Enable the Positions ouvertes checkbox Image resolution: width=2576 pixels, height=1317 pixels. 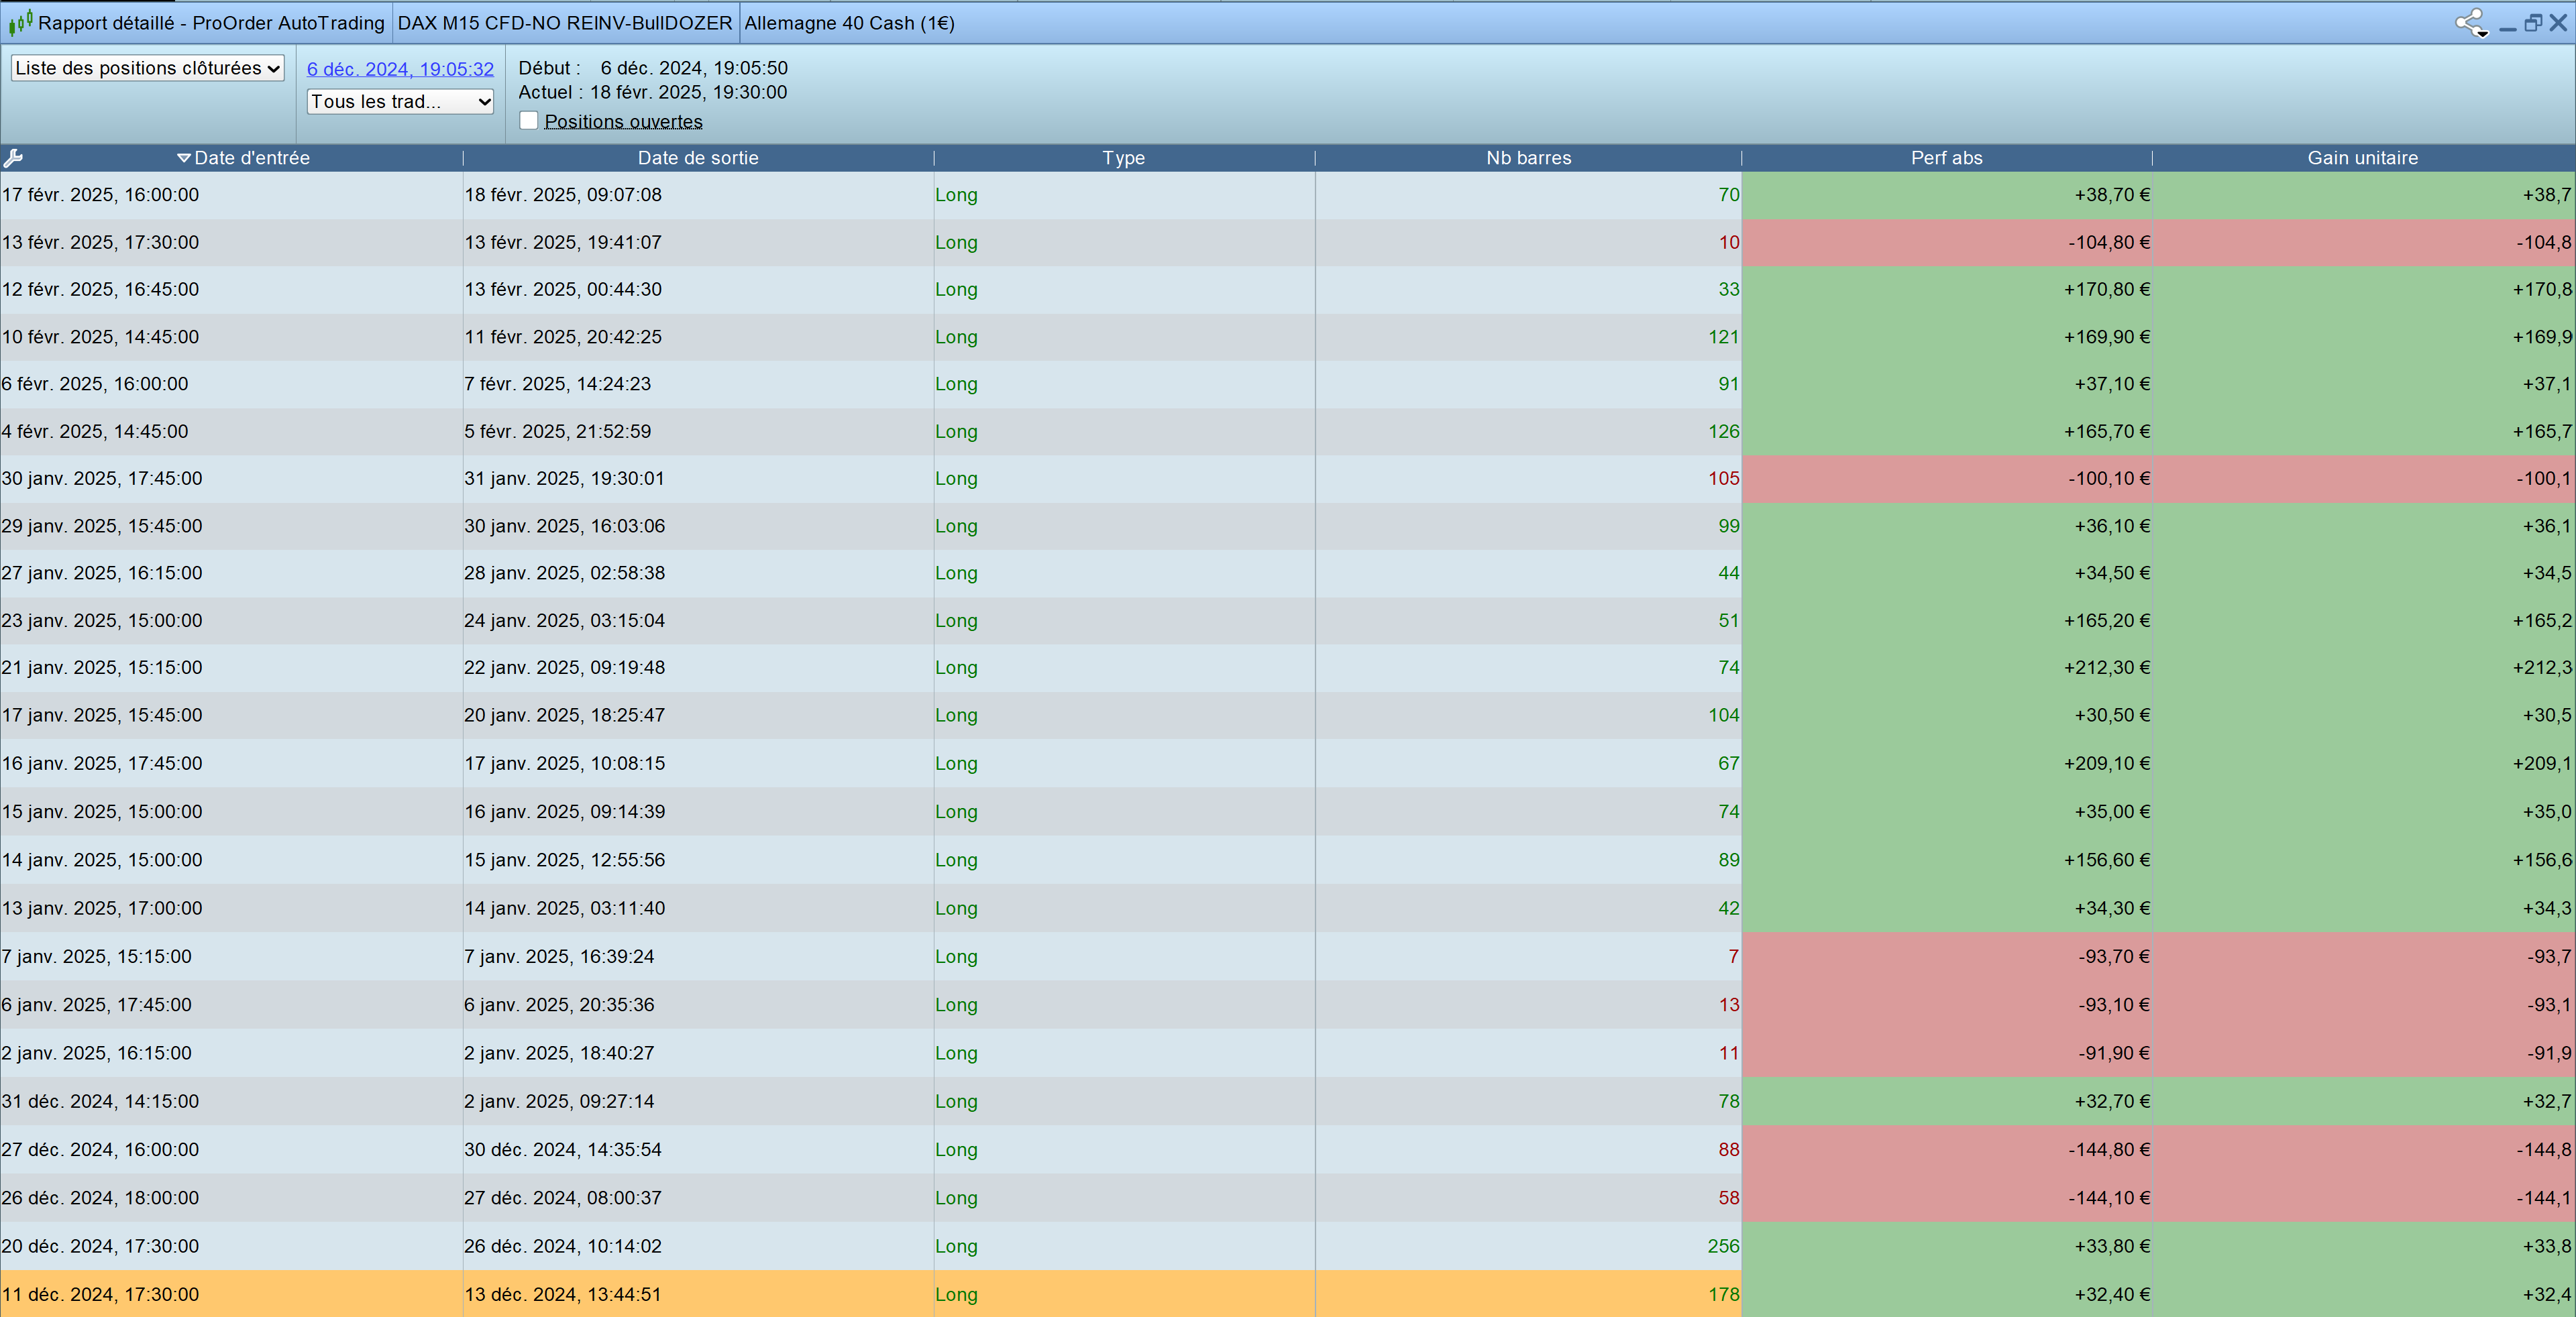click(529, 121)
